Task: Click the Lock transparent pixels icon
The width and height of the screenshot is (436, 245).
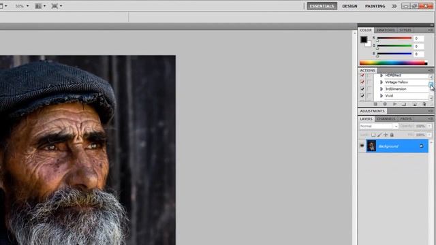Action: (373, 135)
